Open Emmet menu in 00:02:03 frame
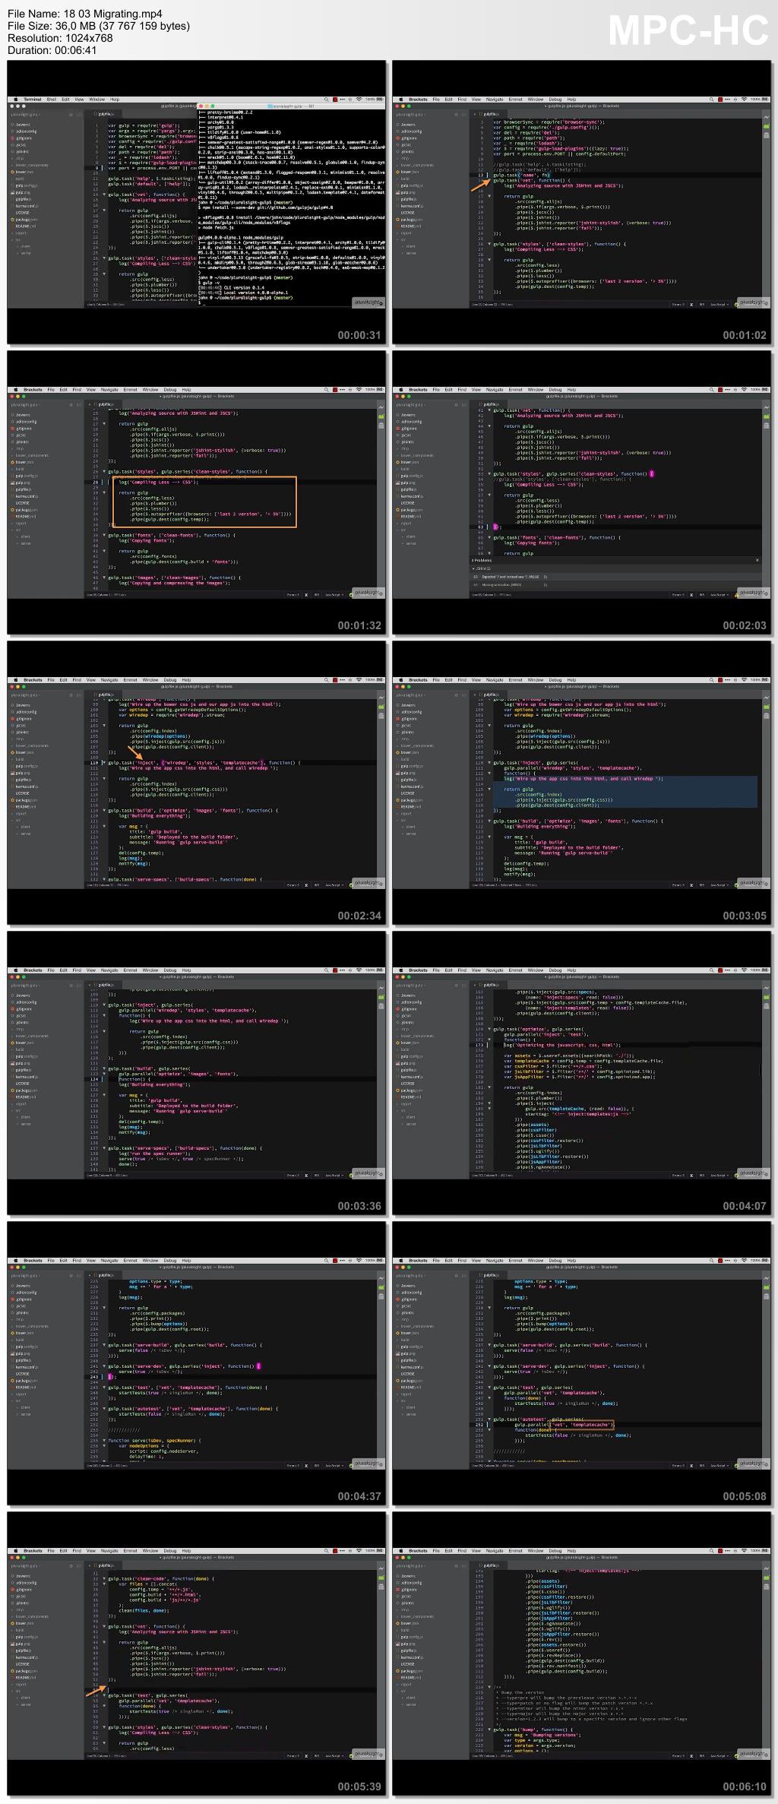778x1804 pixels. [515, 389]
